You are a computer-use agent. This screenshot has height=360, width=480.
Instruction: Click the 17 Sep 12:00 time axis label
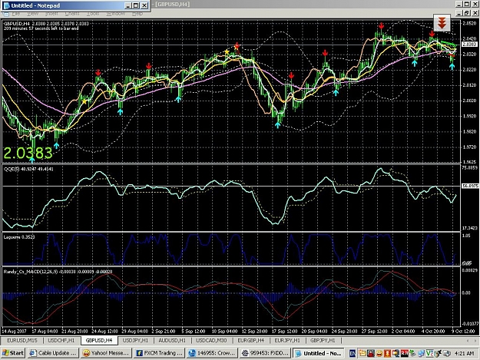tap(285, 332)
